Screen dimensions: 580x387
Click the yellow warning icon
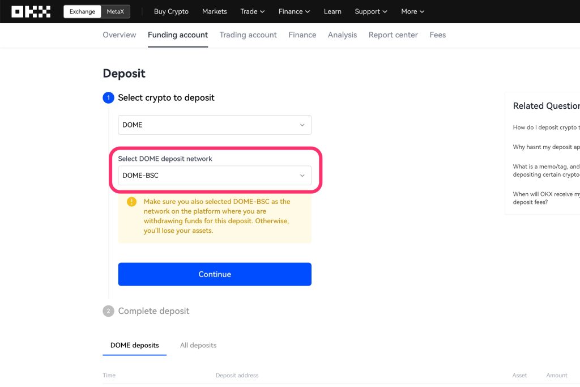131,202
